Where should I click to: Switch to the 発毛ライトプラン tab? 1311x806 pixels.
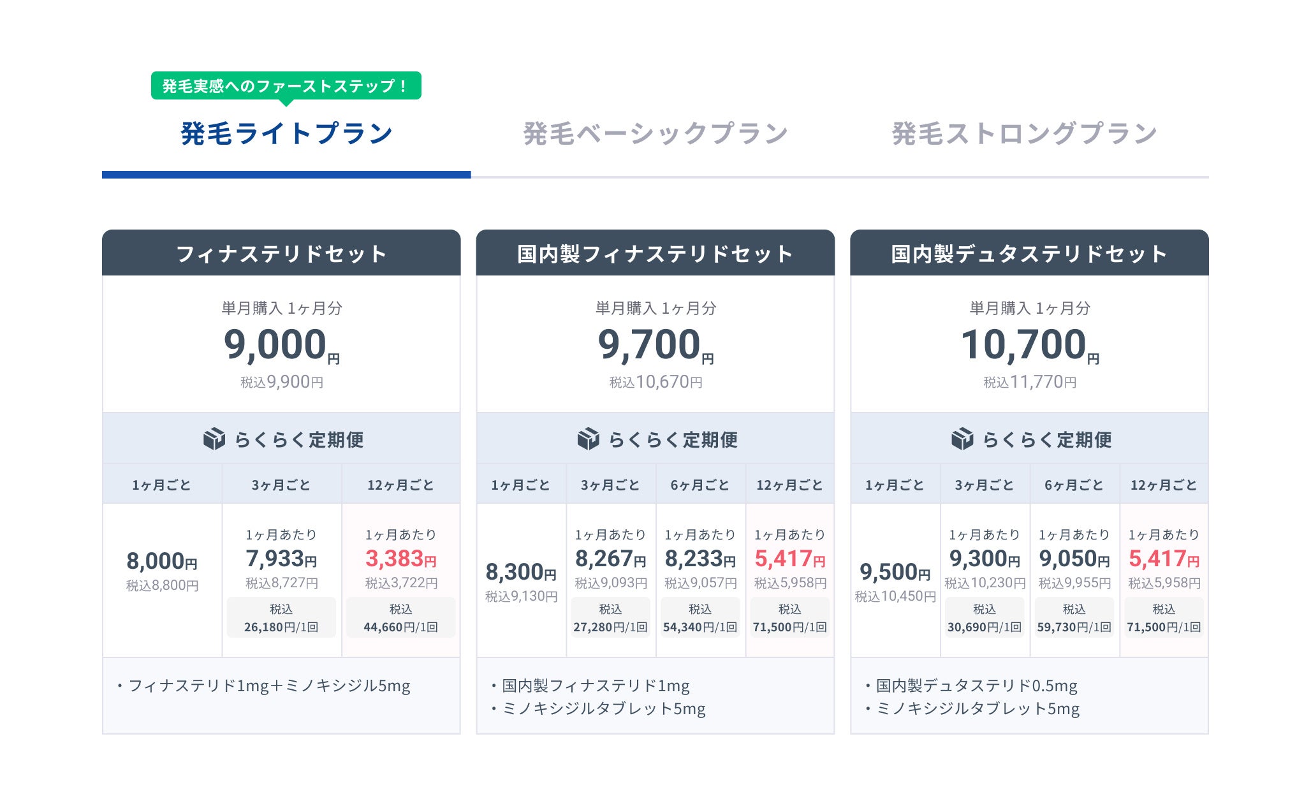click(x=286, y=134)
